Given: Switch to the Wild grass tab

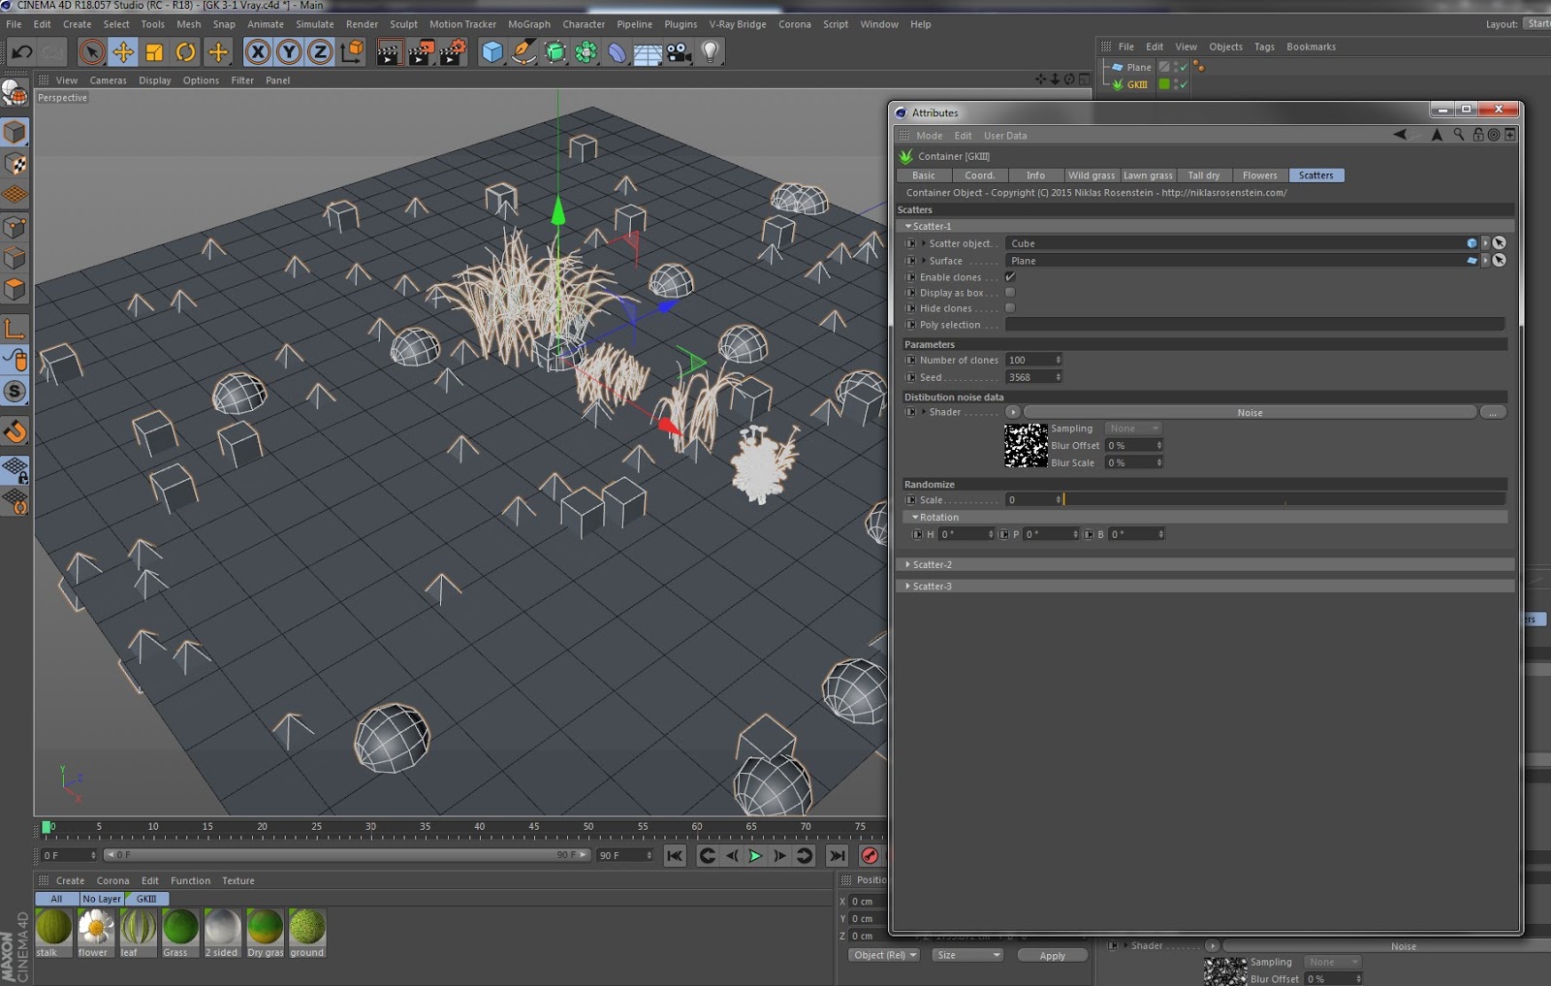Looking at the screenshot, I should pos(1092,175).
